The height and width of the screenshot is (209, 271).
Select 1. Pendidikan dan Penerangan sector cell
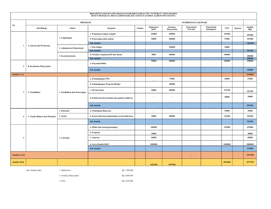pyautogui.click(x=73, y=92)
